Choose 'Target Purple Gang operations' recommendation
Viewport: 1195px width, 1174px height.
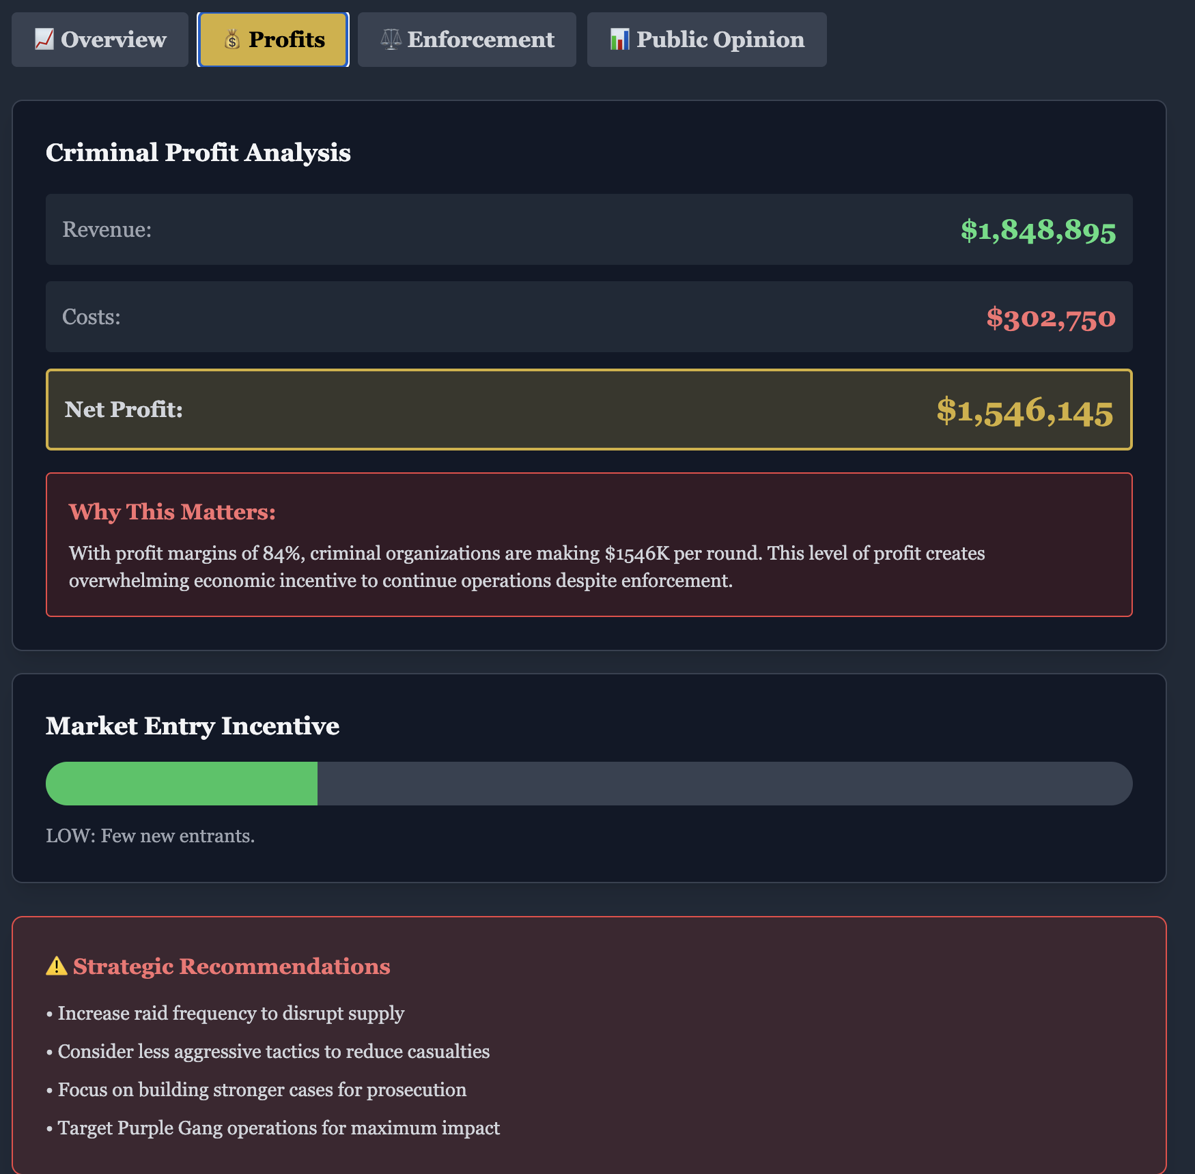click(x=279, y=1128)
